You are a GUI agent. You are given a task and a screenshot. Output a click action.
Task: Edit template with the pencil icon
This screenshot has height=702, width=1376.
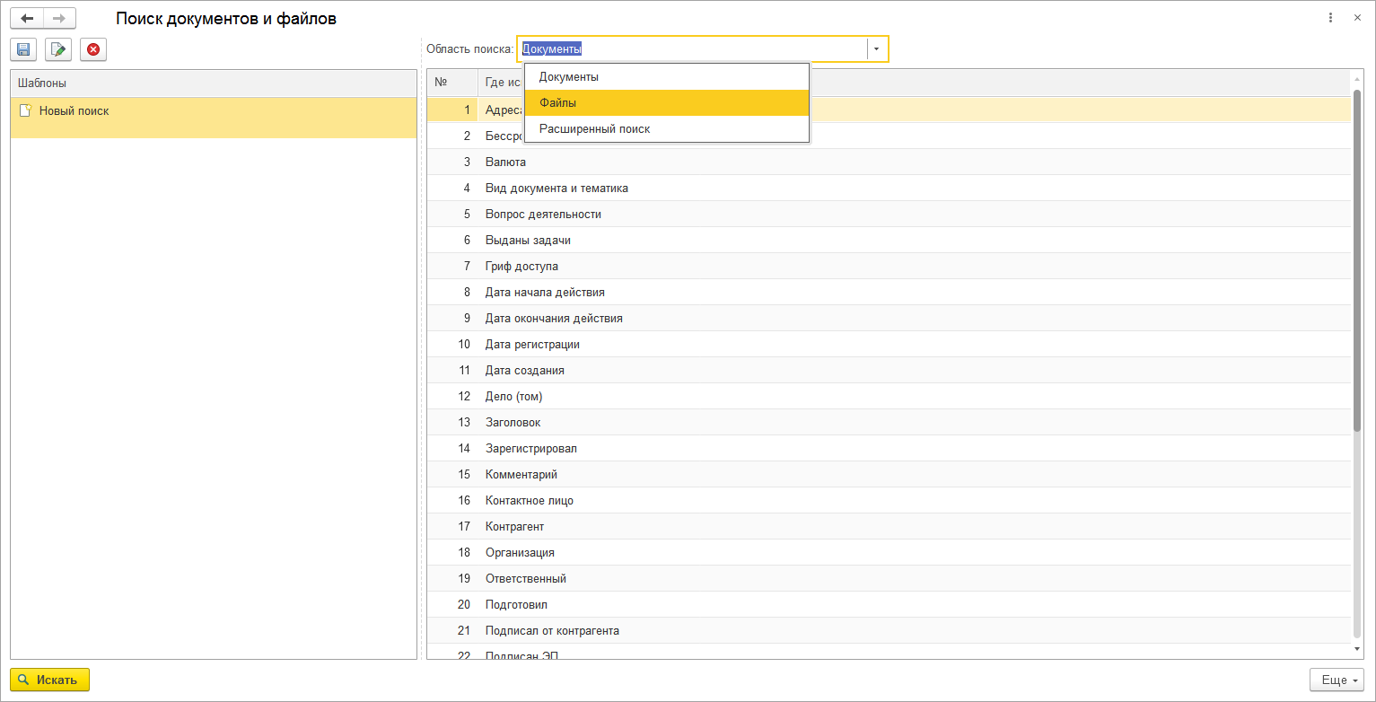58,49
